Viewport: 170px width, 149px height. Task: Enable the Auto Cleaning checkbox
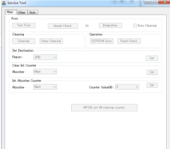pyautogui.click(x=135, y=26)
